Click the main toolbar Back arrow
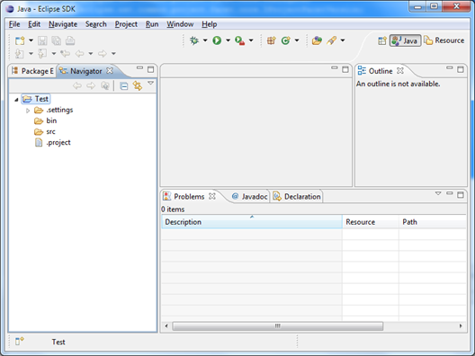 (x=79, y=54)
